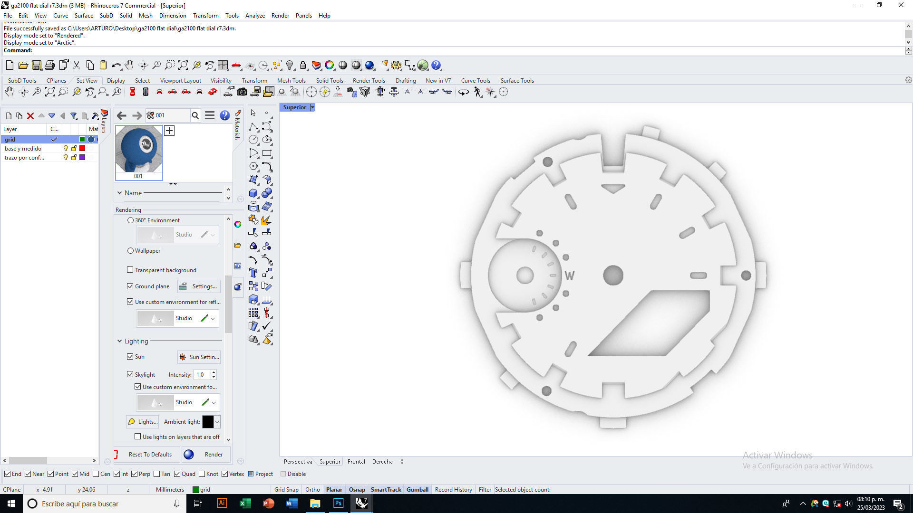
Task: Open the skylight Studio environment dropdown
Action: tap(214, 402)
